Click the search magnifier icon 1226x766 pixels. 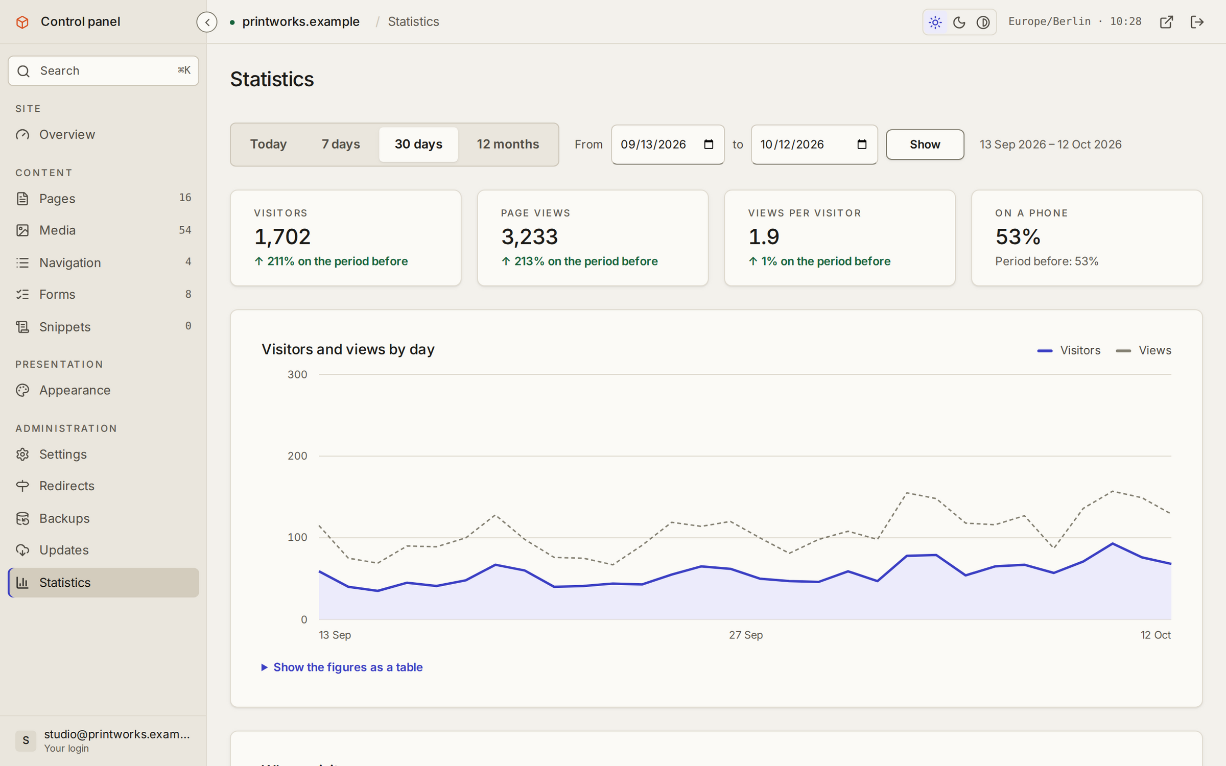(x=23, y=71)
